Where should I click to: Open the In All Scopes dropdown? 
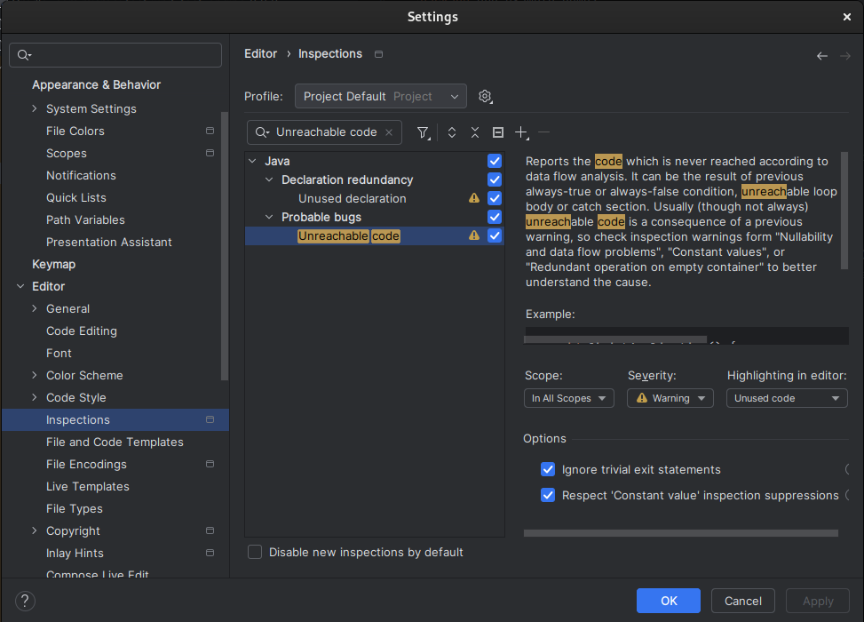click(569, 398)
